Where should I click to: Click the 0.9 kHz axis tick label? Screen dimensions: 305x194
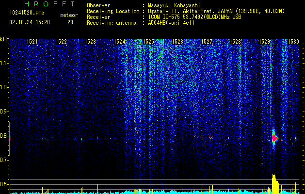coord(4,112)
